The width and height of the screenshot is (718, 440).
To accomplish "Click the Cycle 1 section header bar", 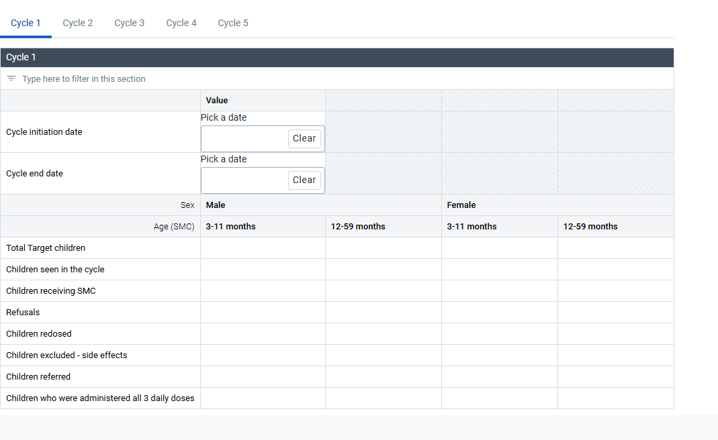I will tap(337, 58).
